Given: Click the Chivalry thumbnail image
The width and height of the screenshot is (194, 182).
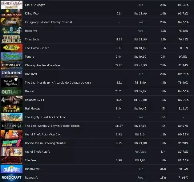Looking at the screenshot, I should [x=11, y=65].
